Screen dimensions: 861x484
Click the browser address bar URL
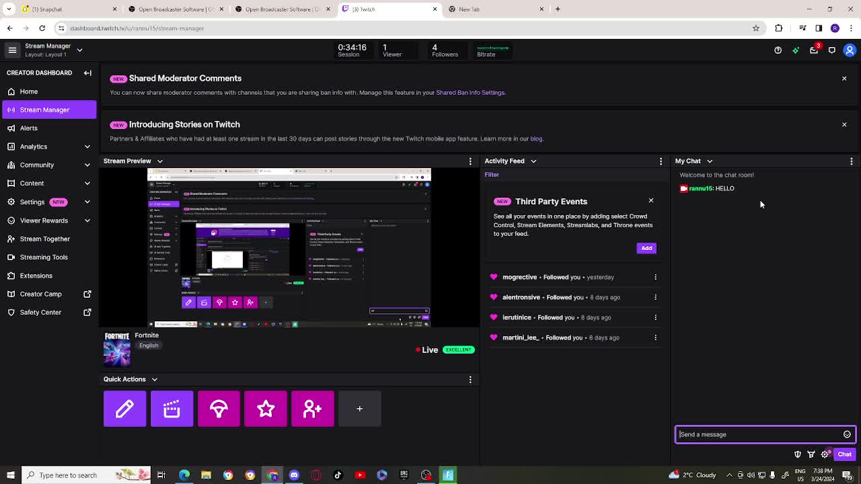pos(137,28)
